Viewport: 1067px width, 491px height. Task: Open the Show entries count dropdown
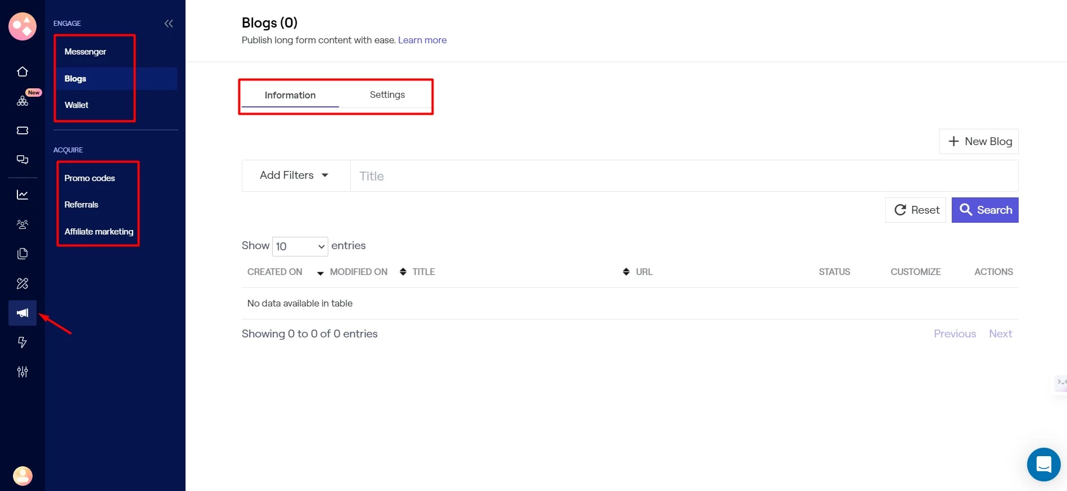300,246
